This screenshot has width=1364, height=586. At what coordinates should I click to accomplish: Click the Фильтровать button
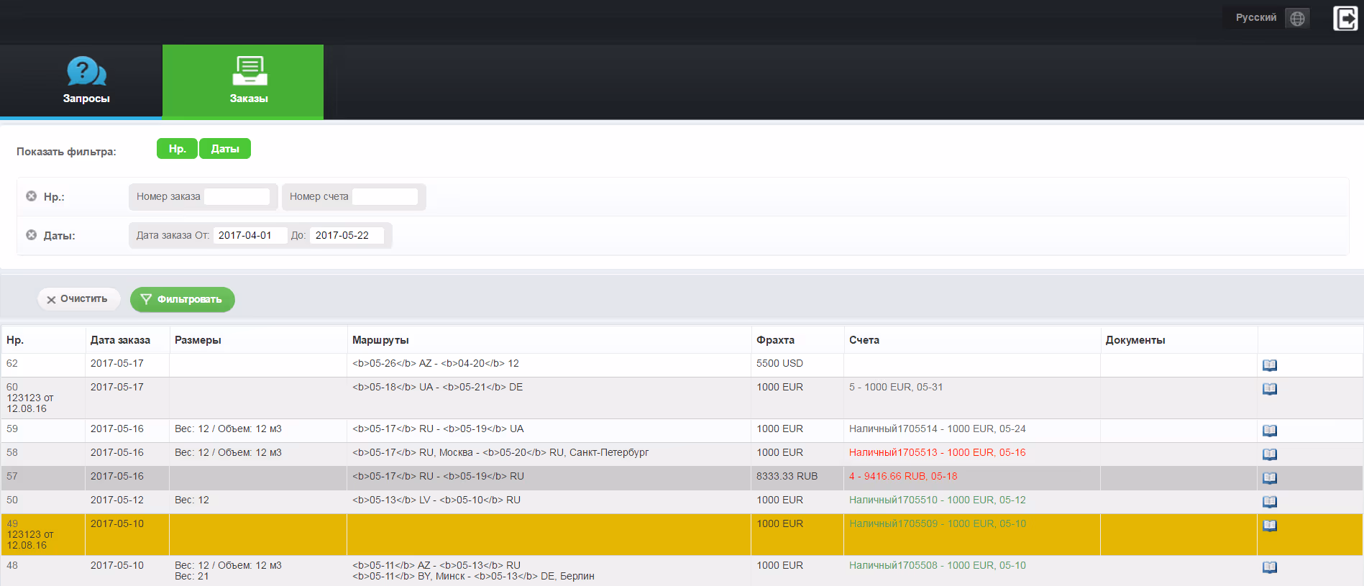click(183, 299)
